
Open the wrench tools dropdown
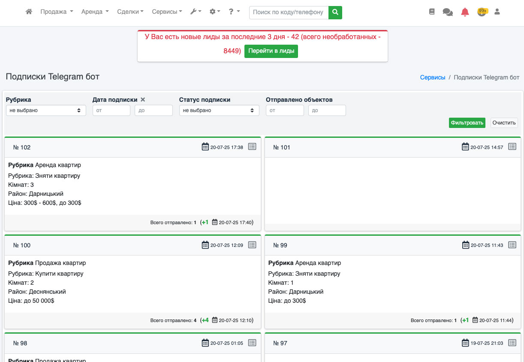[196, 12]
